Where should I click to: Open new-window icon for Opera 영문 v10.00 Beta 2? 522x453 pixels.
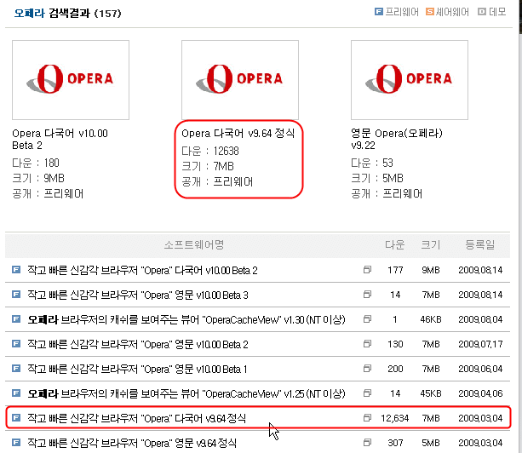tap(367, 343)
